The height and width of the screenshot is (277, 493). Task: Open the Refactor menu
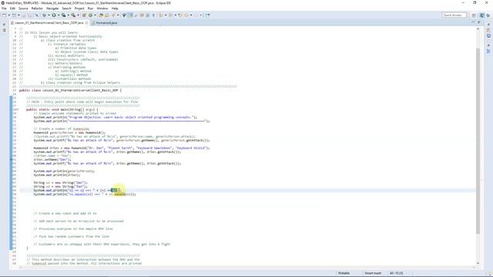(x=37, y=8)
